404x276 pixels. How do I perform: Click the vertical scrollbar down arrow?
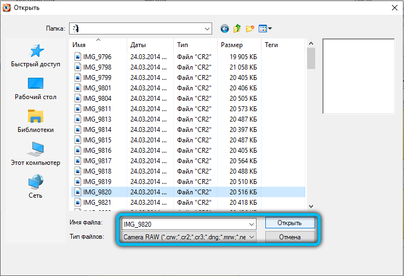tap(311, 206)
